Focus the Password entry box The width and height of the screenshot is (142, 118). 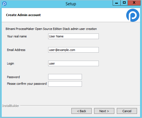pos(65,77)
